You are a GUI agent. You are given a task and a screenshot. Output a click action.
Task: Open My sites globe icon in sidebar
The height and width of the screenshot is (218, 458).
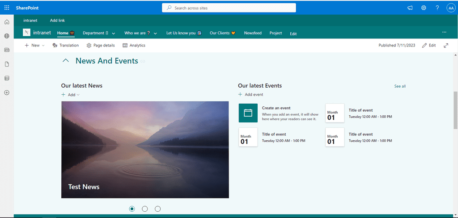click(x=7, y=36)
